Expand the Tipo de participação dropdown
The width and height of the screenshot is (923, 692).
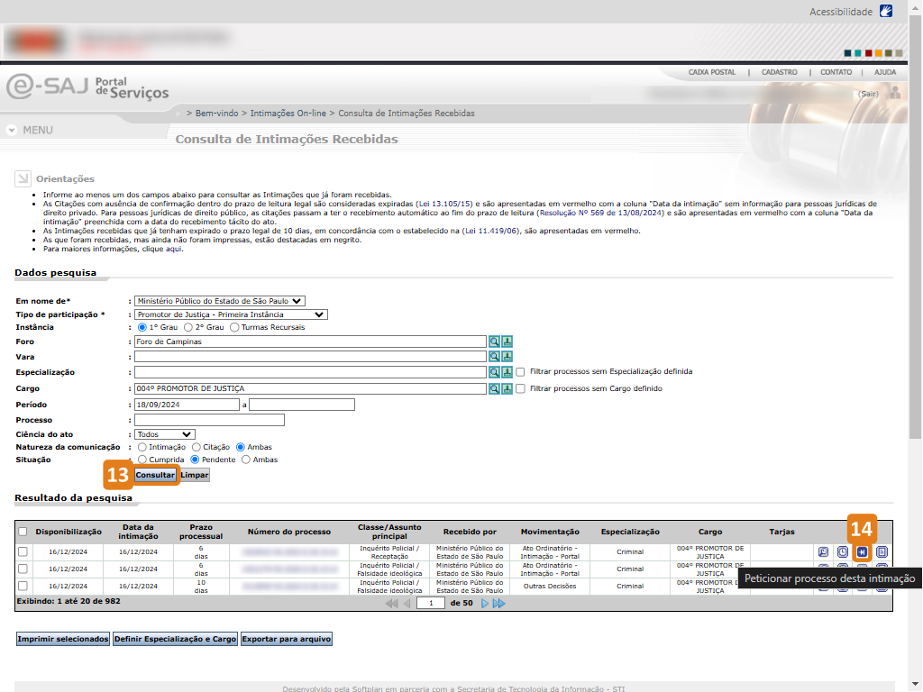click(231, 314)
